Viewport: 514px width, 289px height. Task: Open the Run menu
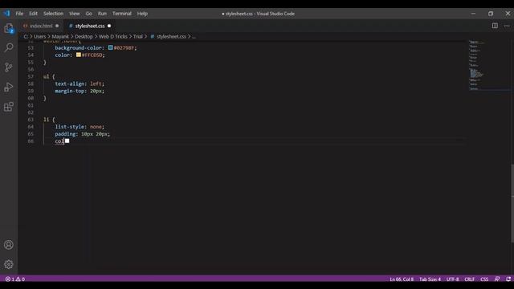(102, 14)
